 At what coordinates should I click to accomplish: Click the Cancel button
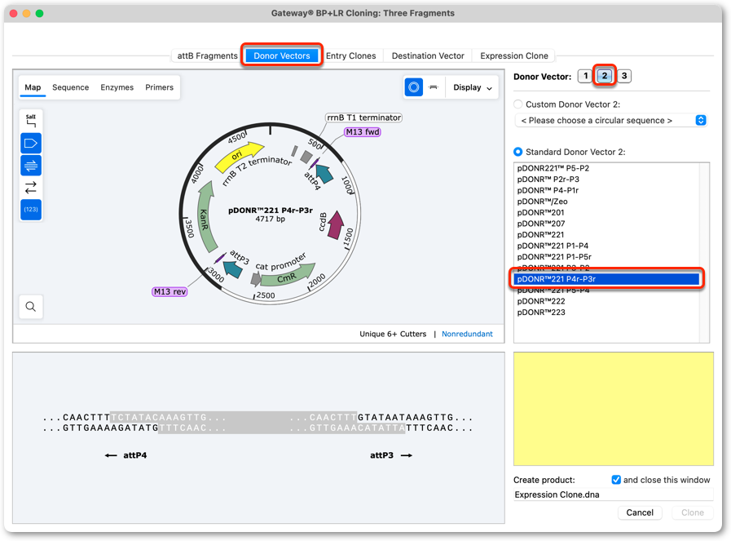pyautogui.click(x=640, y=512)
